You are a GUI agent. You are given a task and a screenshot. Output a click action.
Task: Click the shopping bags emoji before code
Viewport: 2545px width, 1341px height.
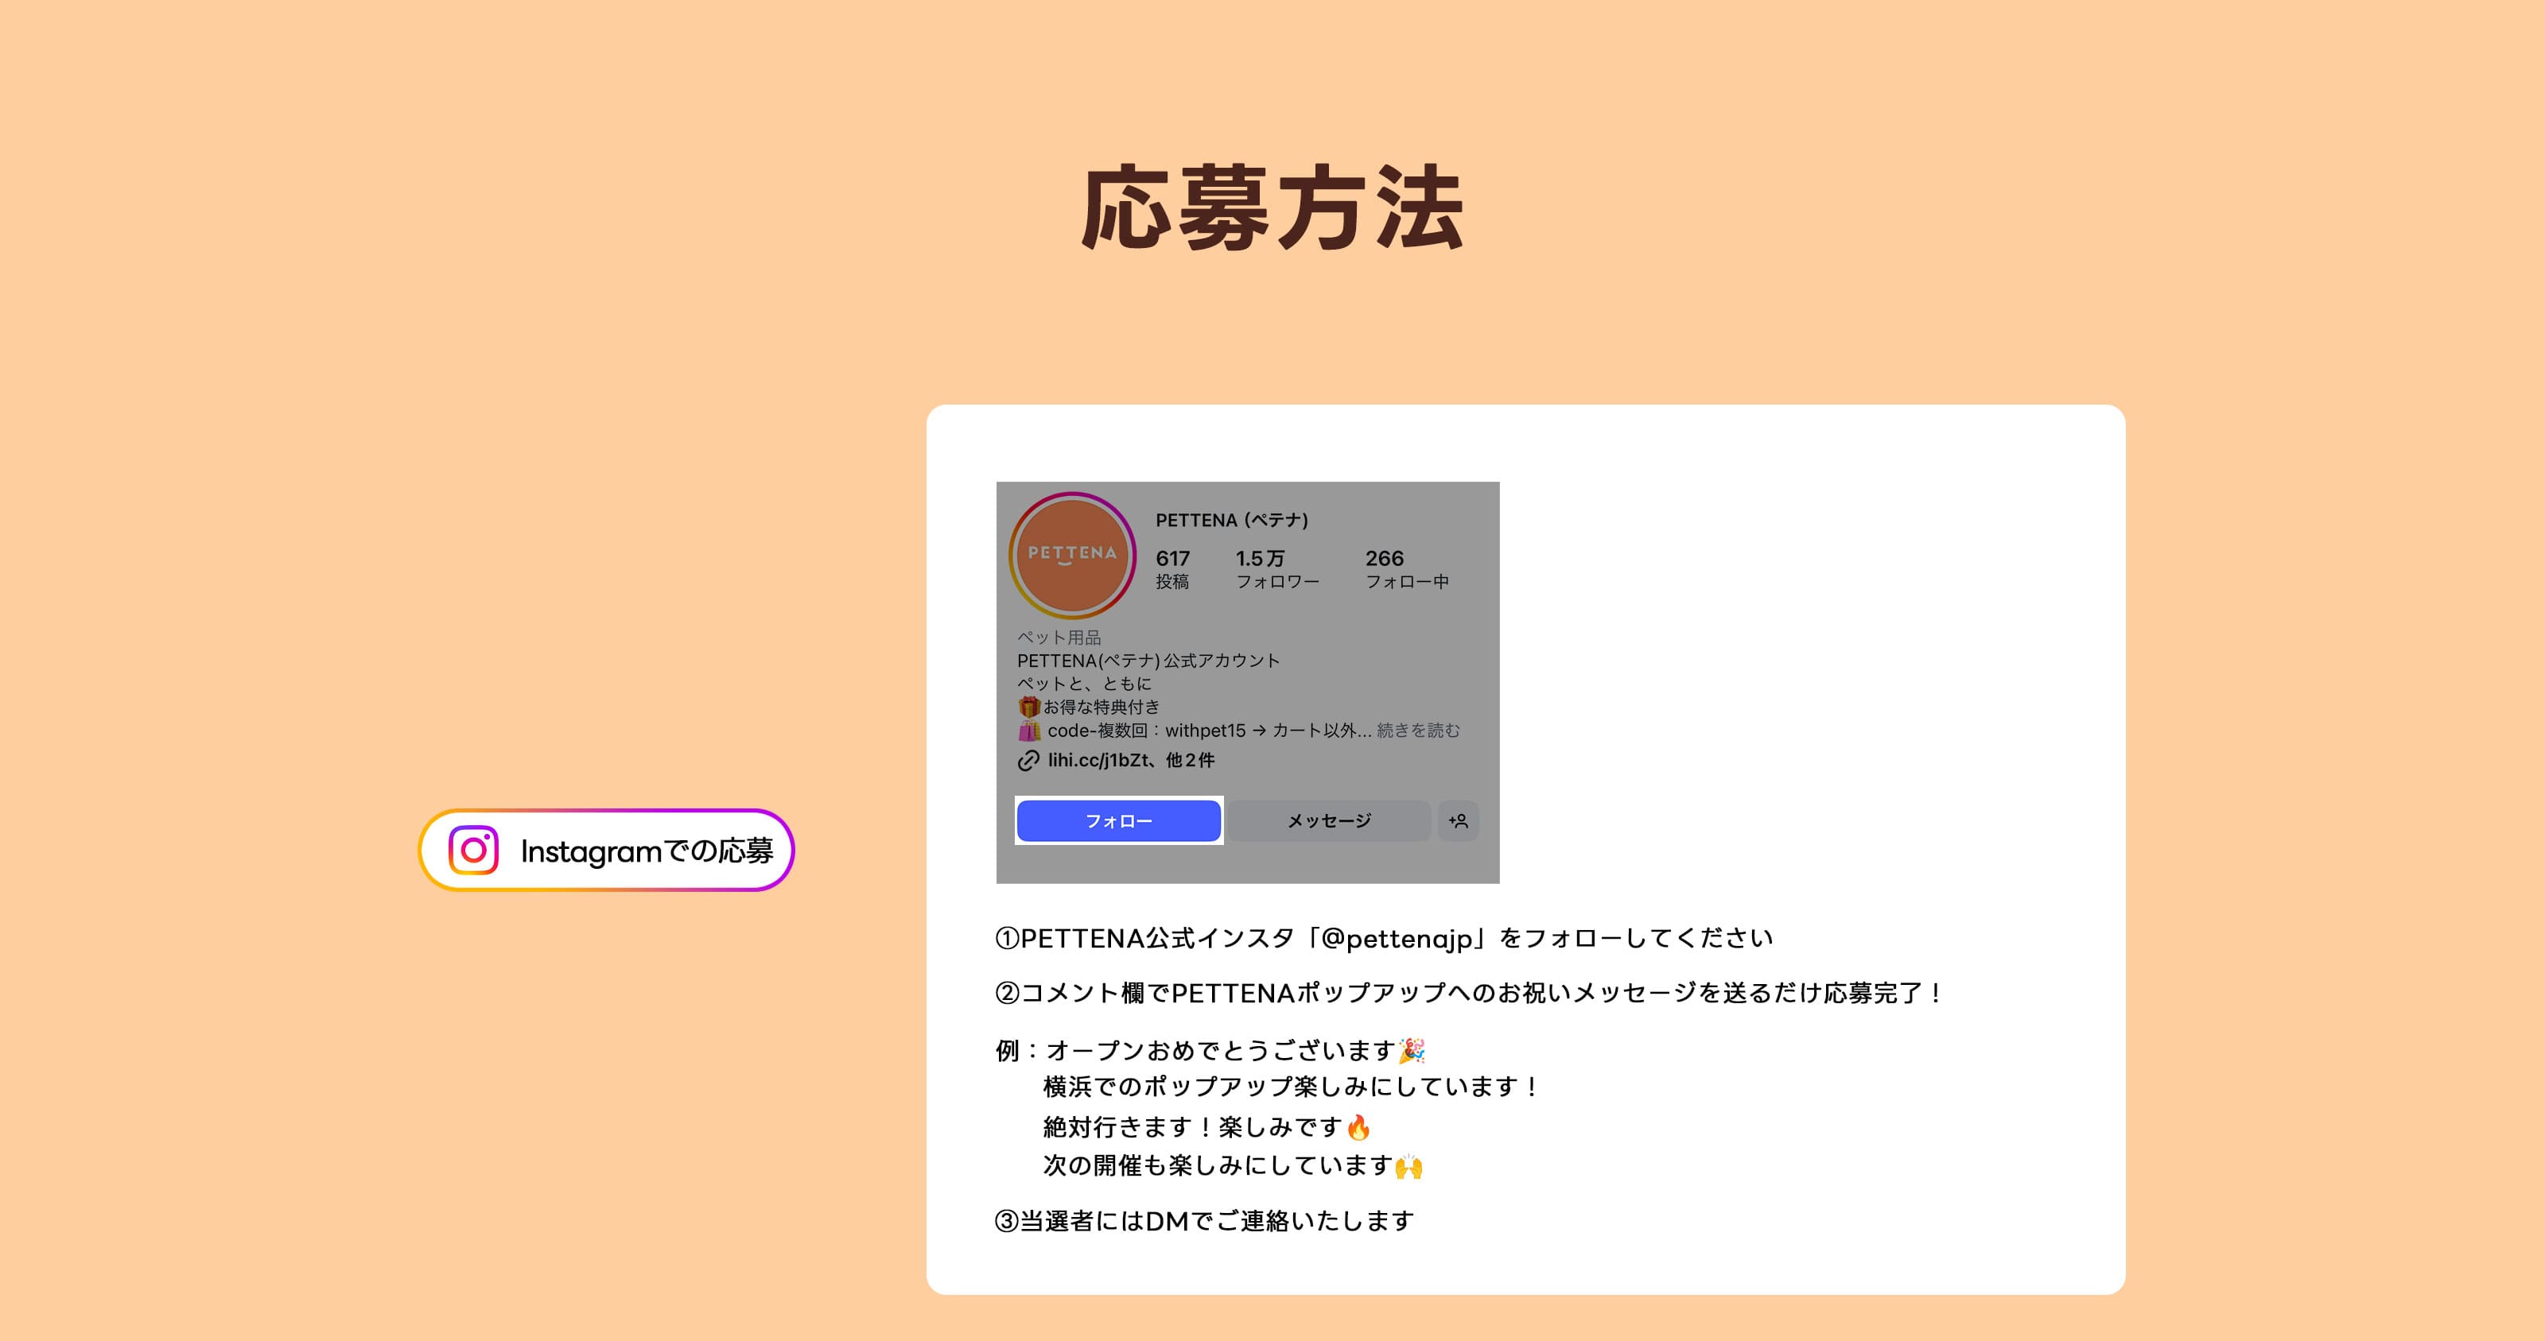1028,731
